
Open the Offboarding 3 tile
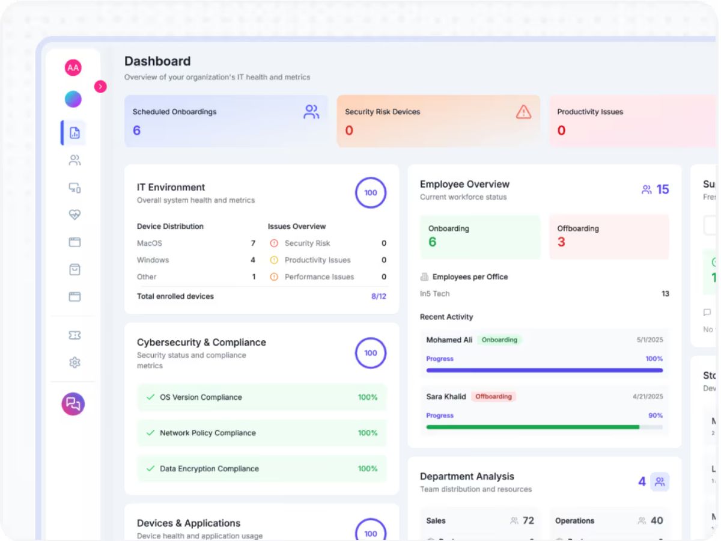tap(609, 237)
